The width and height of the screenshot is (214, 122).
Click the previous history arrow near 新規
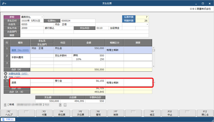point(5,105)
